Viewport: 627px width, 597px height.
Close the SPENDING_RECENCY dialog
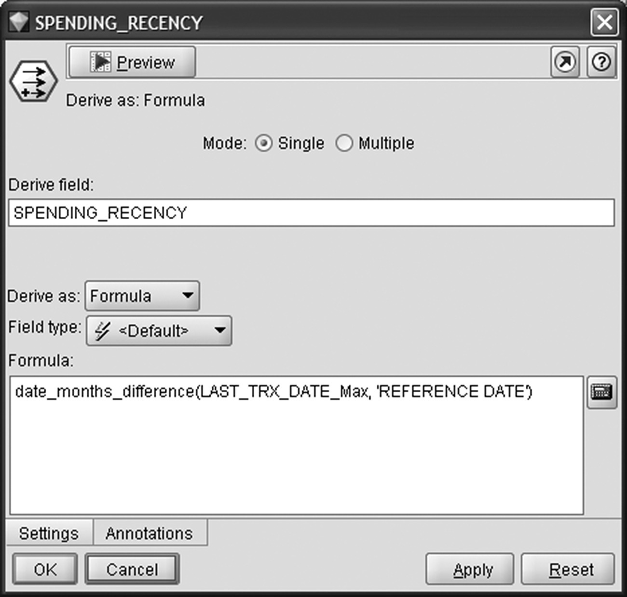point(604,22)
